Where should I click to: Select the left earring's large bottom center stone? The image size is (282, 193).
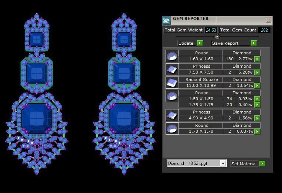click(37, 118)
